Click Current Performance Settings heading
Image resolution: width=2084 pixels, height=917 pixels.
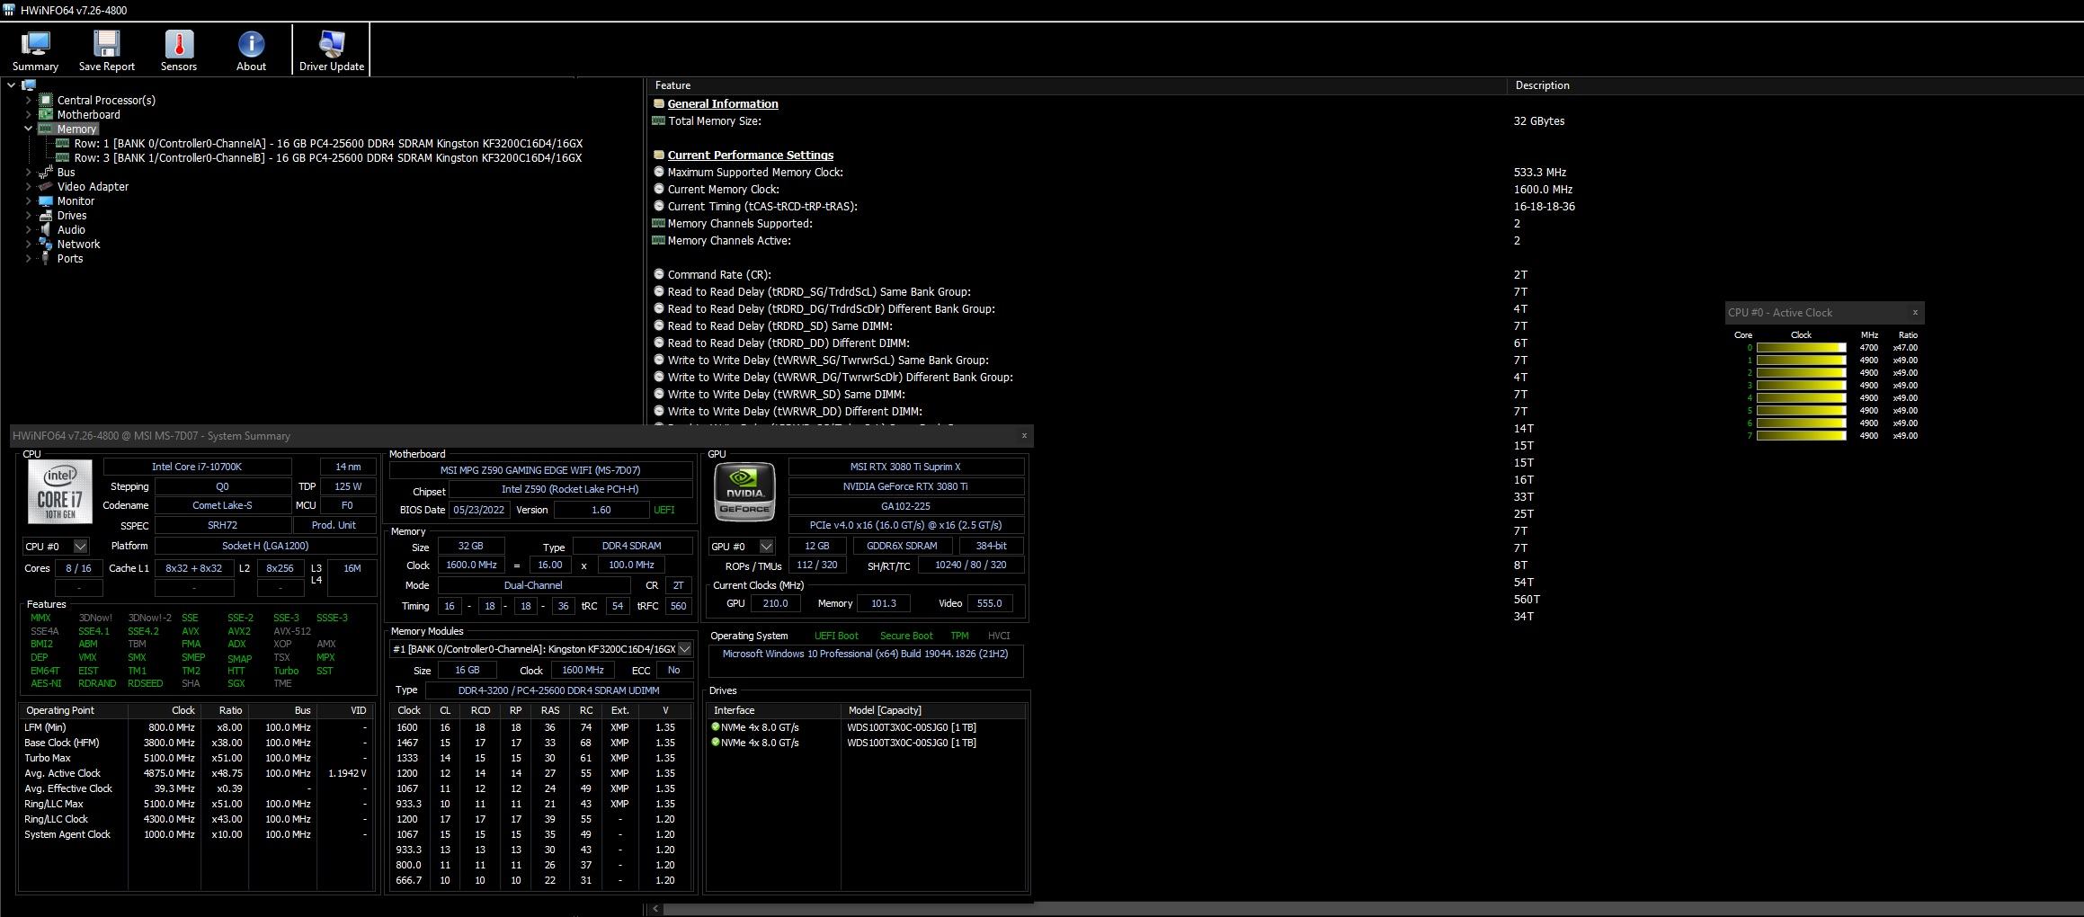tap(750, 156)
